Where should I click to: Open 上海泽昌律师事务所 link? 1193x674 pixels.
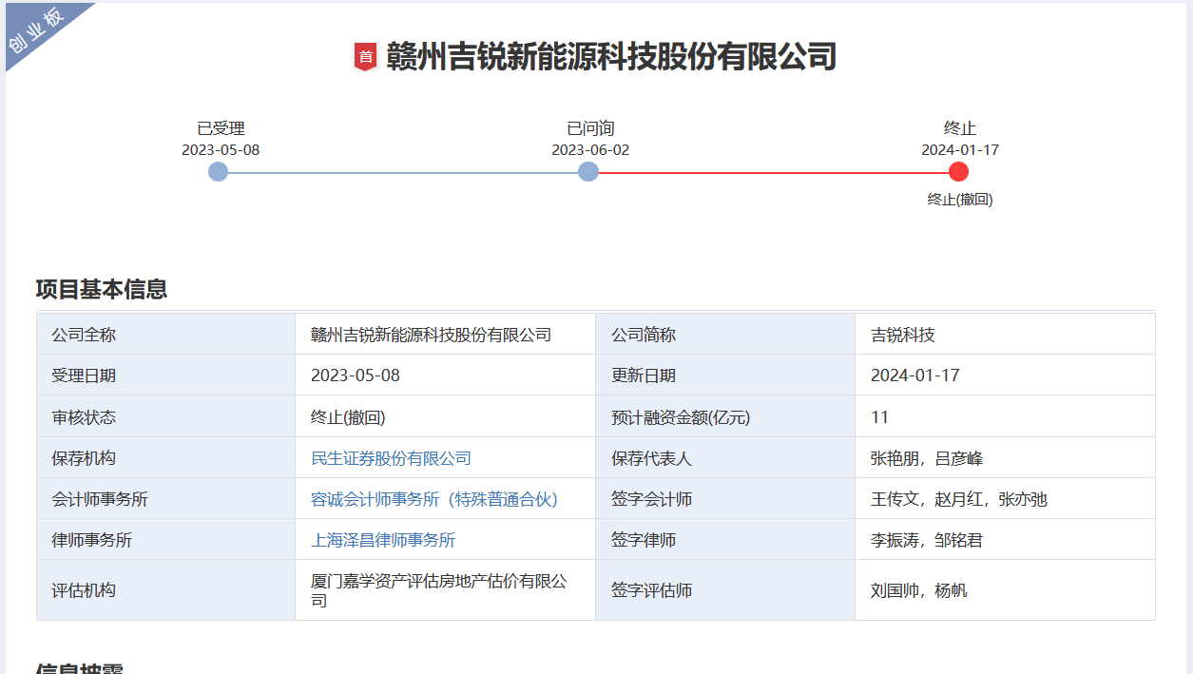[x=383, y=540]
